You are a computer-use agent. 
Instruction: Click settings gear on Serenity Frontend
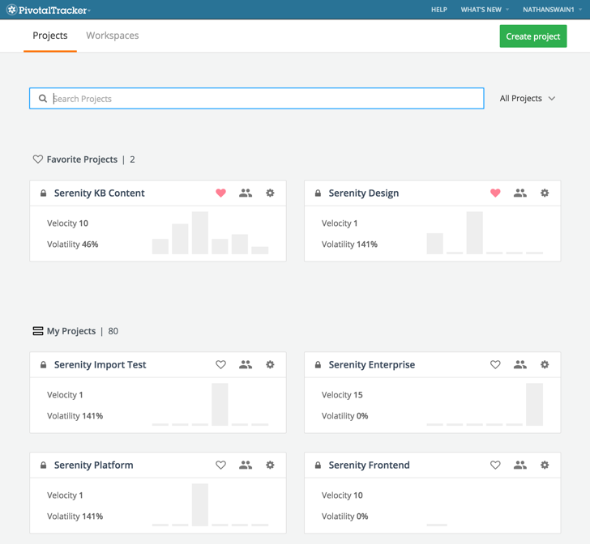point(545,465)
